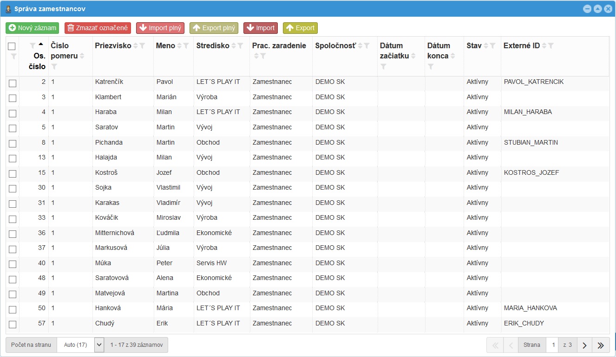
Task: Toggle the Os. číslo ascending sort arrow
Action: coord(41,45)
